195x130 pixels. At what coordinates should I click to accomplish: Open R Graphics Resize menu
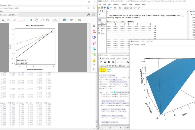pos(143,45)
